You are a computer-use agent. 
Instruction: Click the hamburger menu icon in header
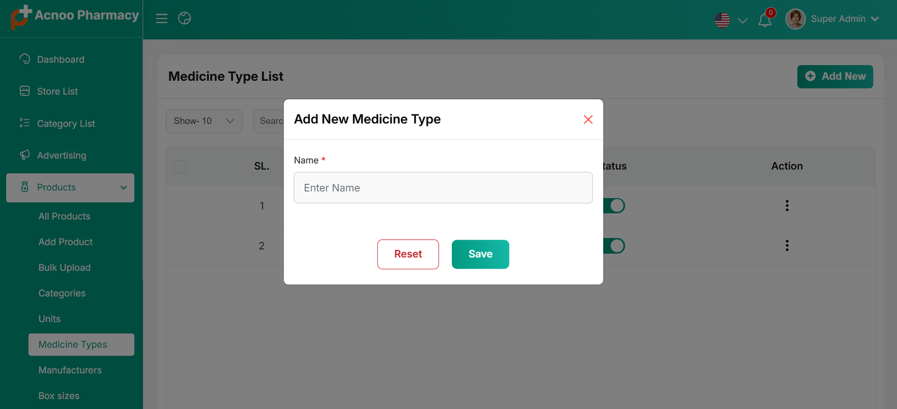(x=161, y=19)
